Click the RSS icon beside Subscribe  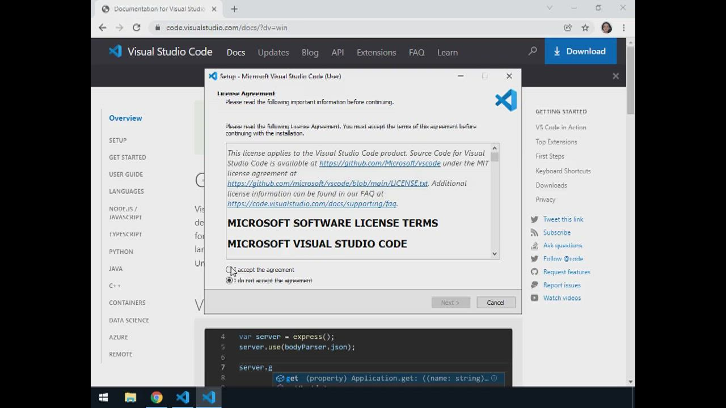(x=534, y=232)
